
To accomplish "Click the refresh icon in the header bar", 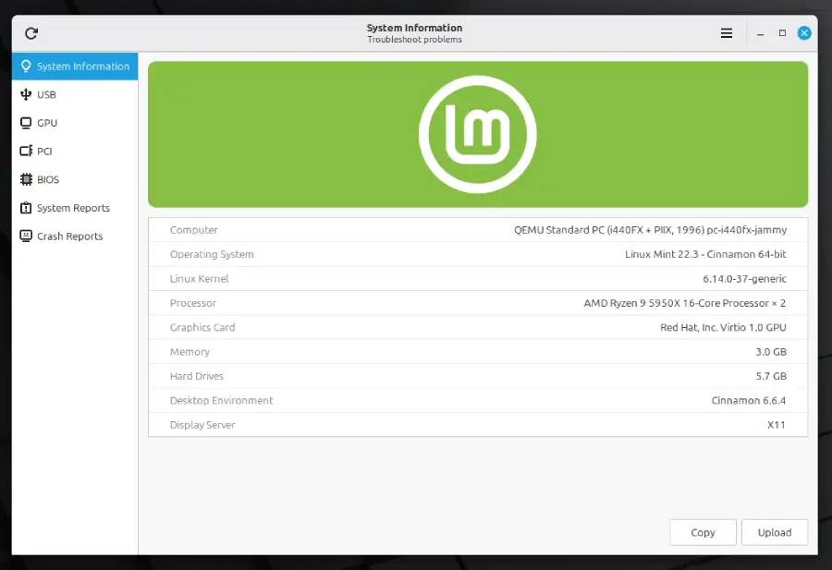I will pos(31,33).
